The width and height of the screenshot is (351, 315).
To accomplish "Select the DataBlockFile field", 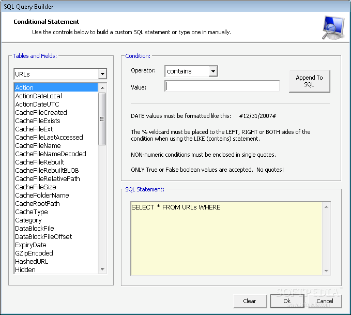I will pos(56,229).
